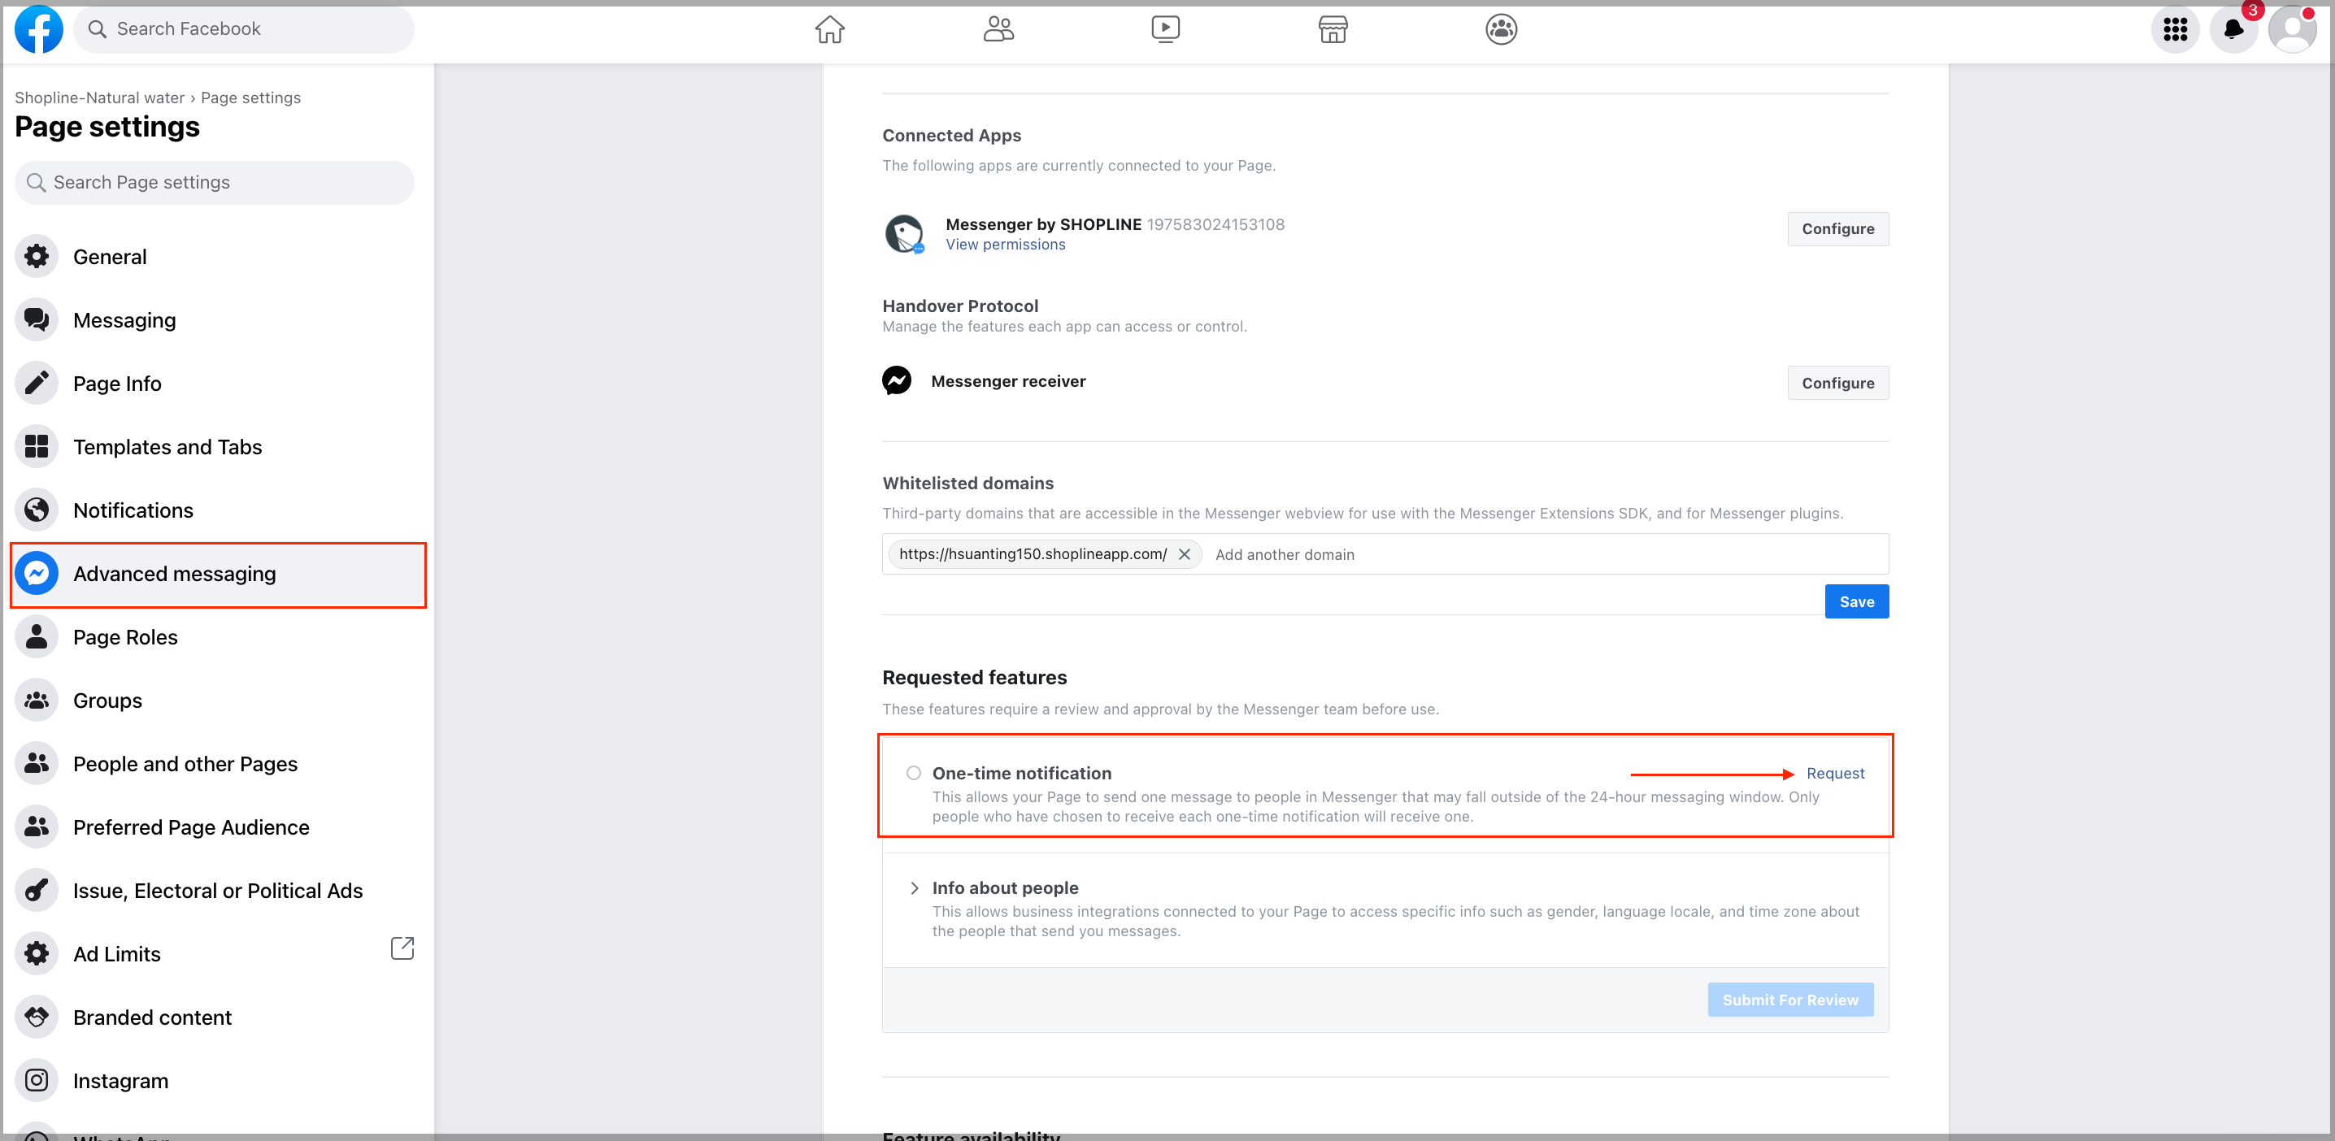Image resolution: width=2335 pixels, height=1141 pixels.
Task: Click the Page Roles person icon
Action: 37,637
